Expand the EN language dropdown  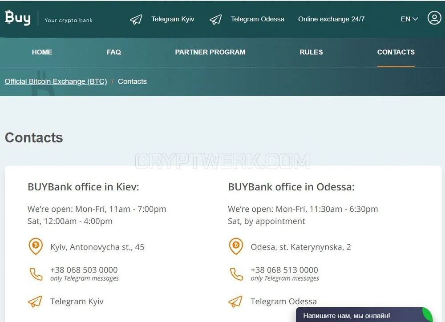click(409, 19)
